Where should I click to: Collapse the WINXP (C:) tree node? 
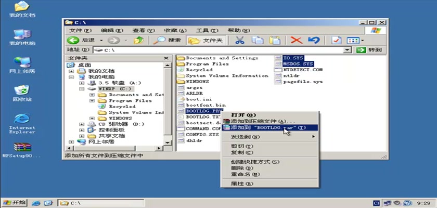pos(81,89)
